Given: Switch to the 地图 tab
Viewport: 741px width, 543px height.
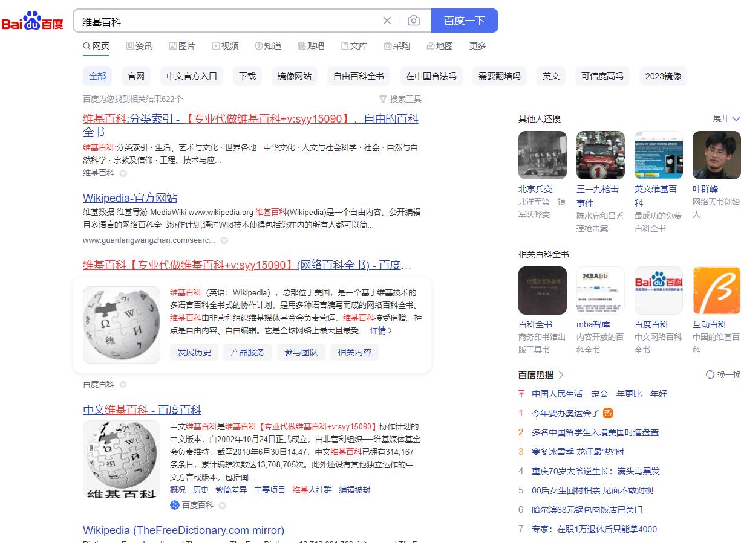Looking at the screenshot, I should coord(440,46).
